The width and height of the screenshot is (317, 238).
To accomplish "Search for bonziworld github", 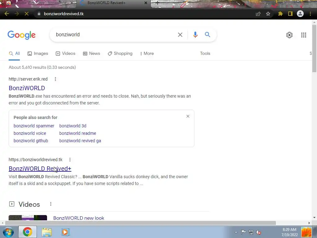I will [x=31, y=141].
